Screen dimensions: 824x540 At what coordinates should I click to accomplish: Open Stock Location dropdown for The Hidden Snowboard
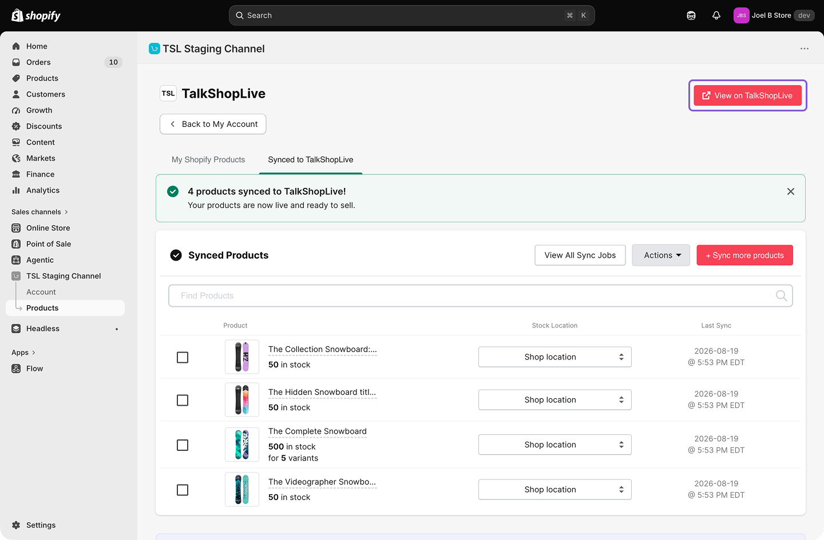coord(555,400)
